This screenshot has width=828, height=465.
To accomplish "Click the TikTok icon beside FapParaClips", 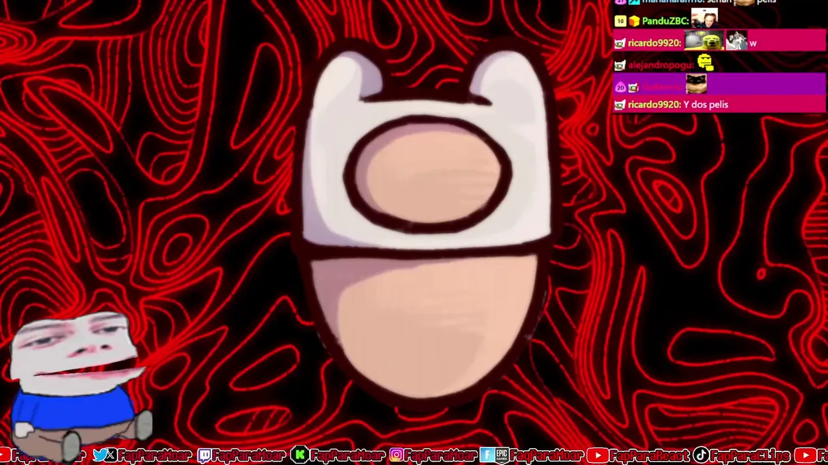I will pos(701,456).
